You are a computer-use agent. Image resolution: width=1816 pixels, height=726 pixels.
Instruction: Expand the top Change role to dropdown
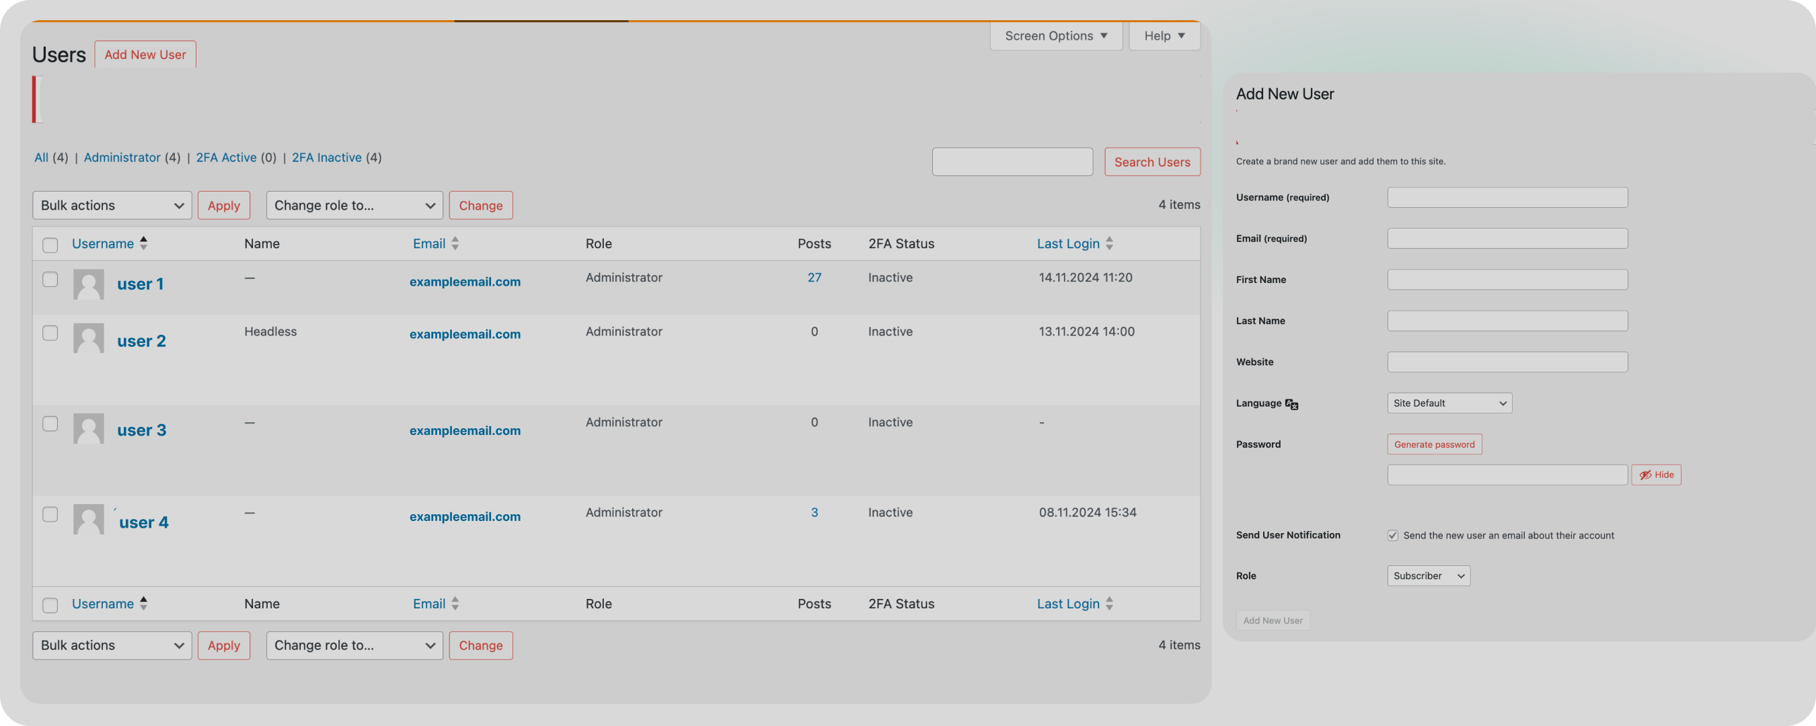coord(354,205)
